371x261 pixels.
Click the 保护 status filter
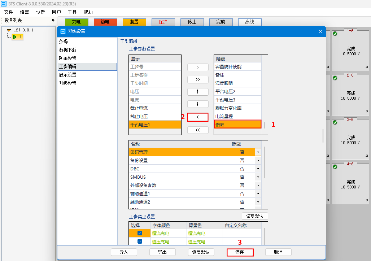pos(163,22)
